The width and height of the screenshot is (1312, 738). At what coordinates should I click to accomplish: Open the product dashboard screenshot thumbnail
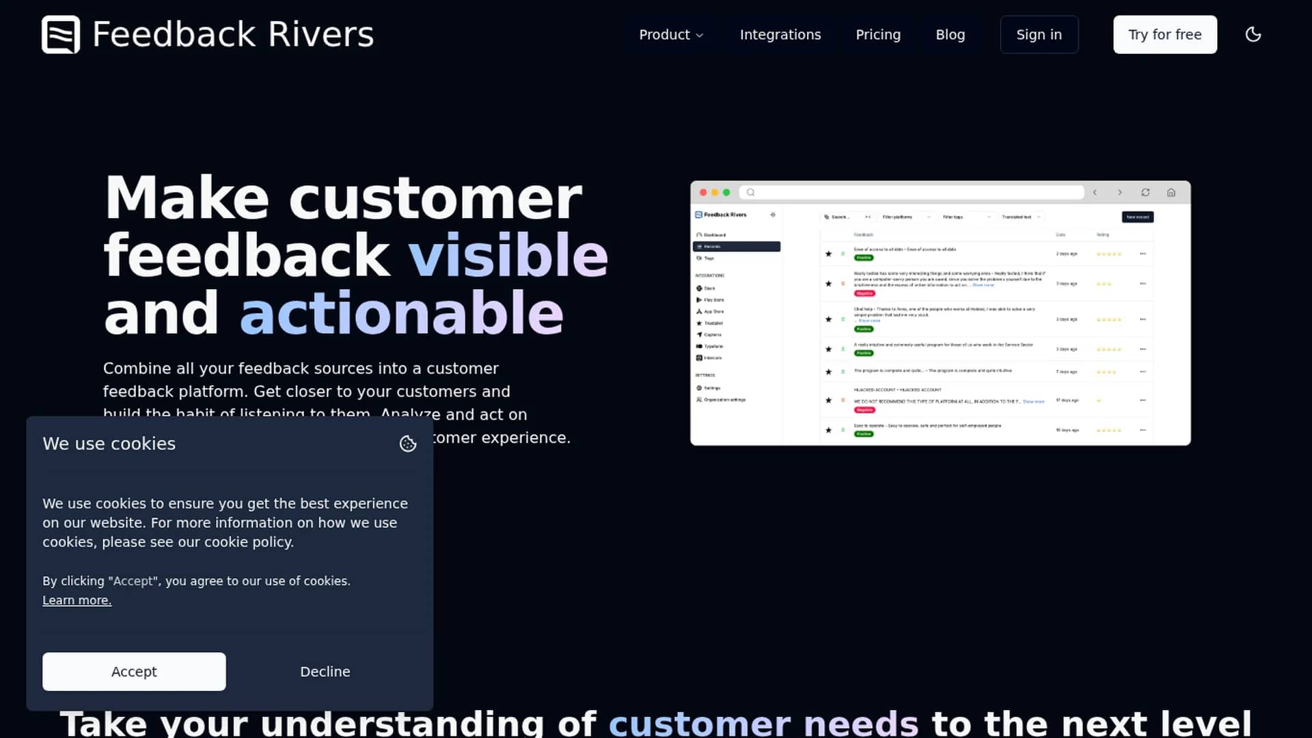click(x=940, y=313)
